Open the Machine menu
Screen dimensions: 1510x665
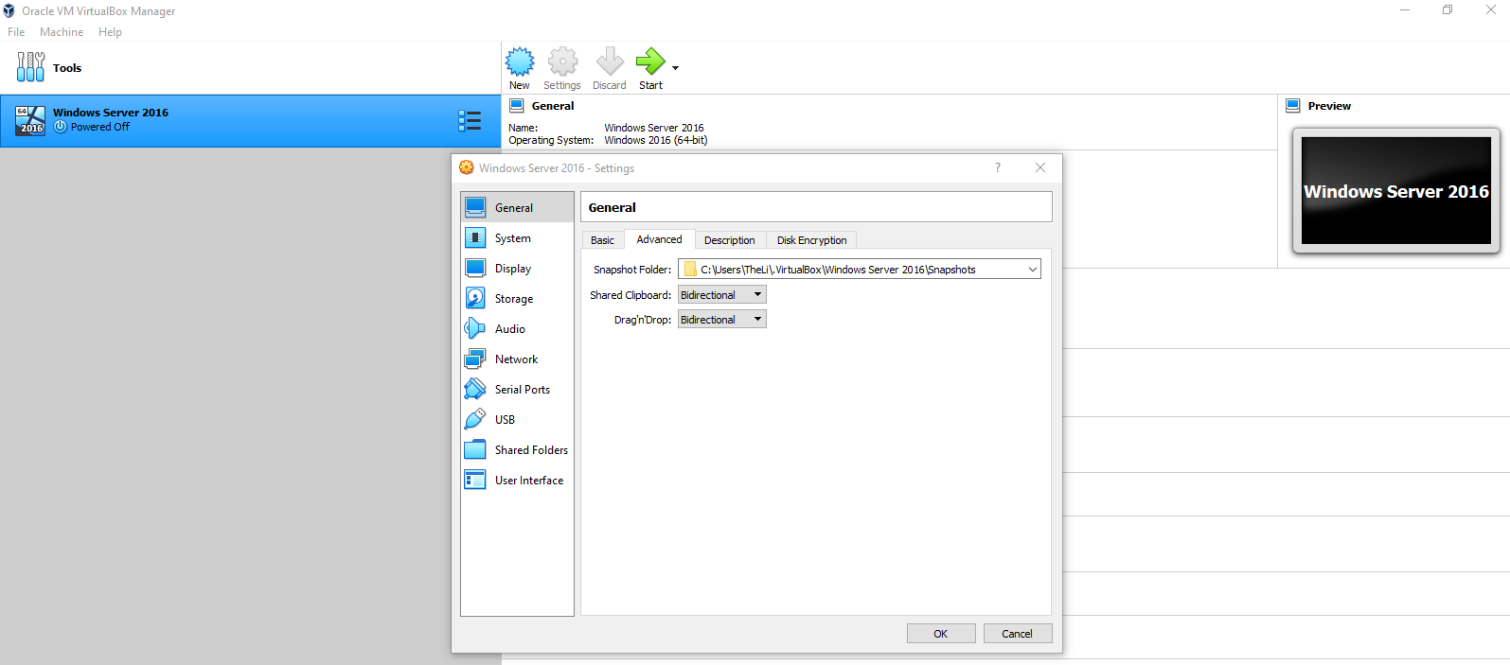[62, 32]
